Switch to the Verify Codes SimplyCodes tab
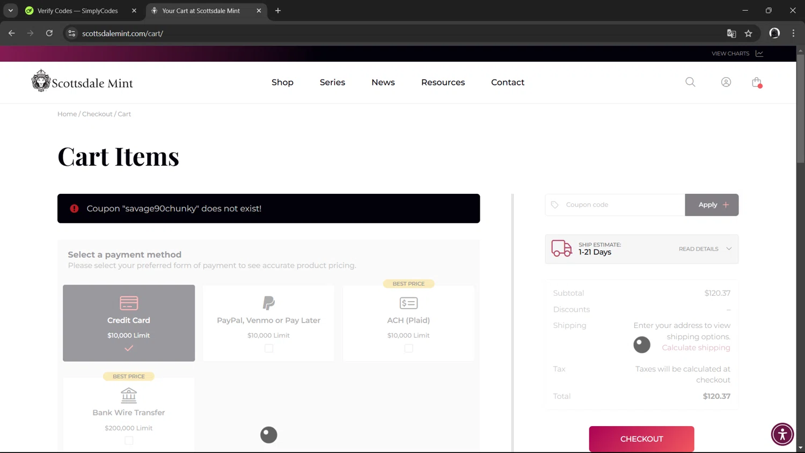 [77, 11]
